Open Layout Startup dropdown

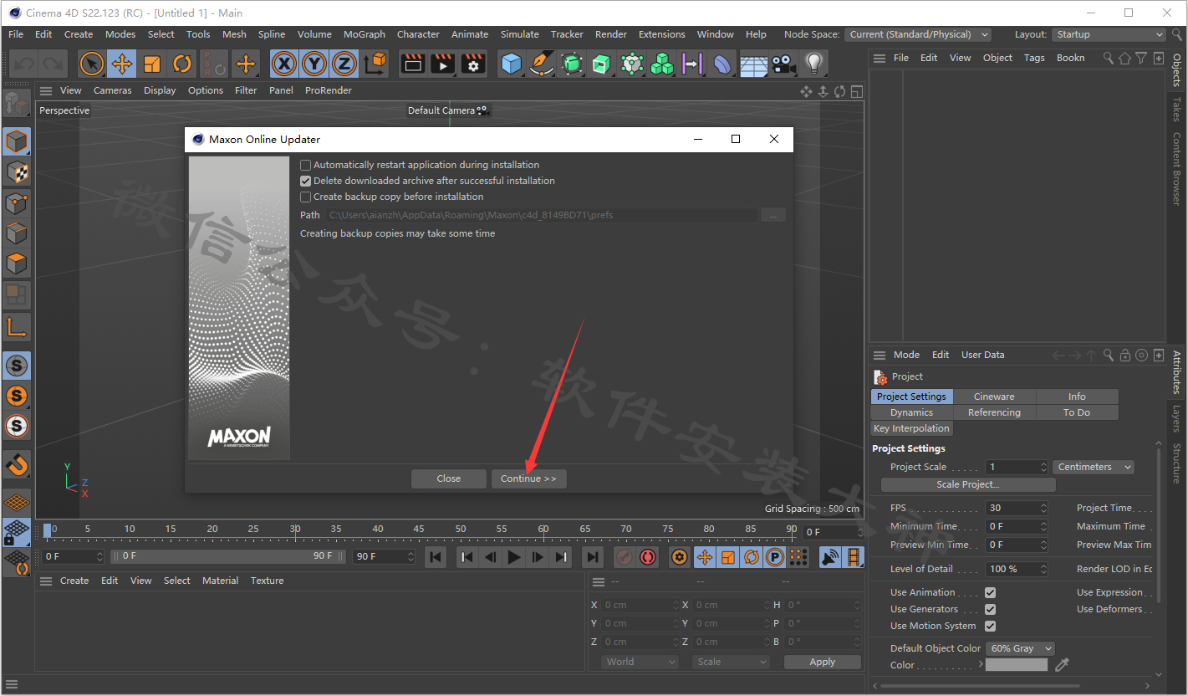(1109, 34)
